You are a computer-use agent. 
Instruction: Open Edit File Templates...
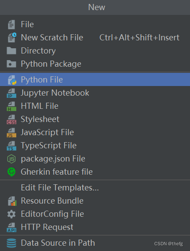(x=95, y=188)
